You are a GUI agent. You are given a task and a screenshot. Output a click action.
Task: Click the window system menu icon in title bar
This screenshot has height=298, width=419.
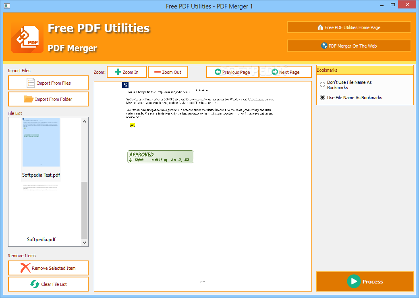point(7,6)
